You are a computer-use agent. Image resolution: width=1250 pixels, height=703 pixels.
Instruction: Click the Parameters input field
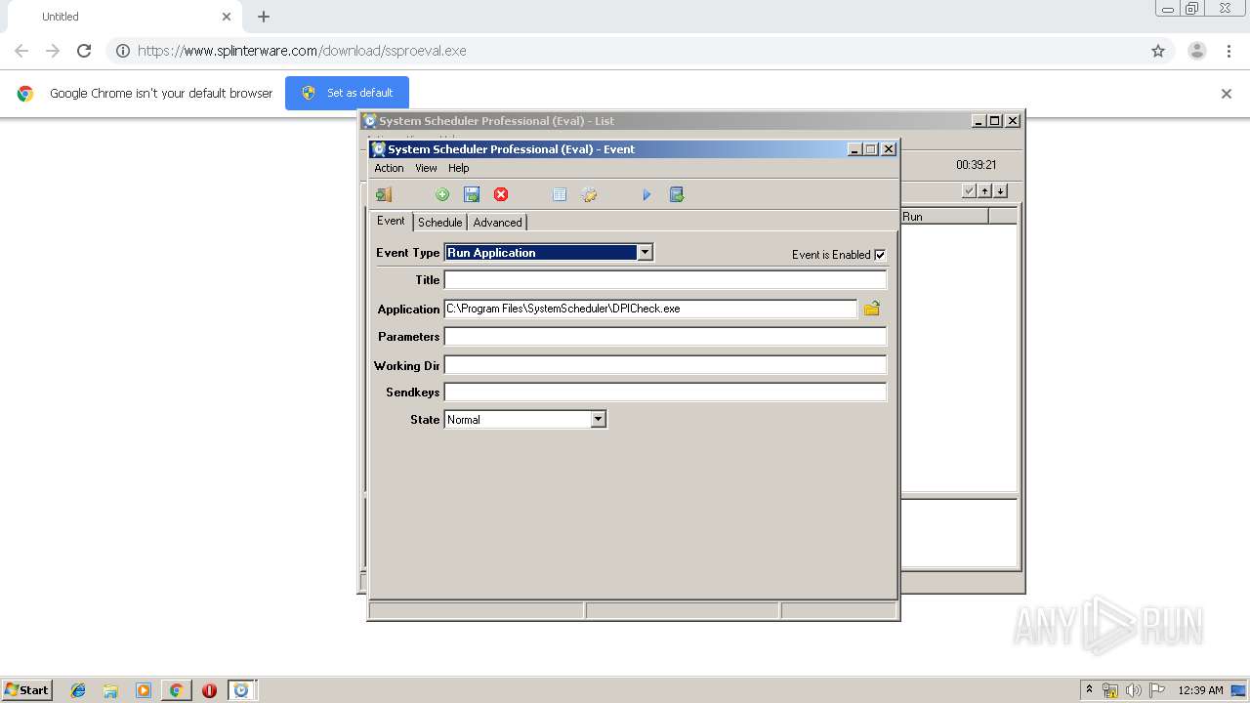[x=665, y=337]
